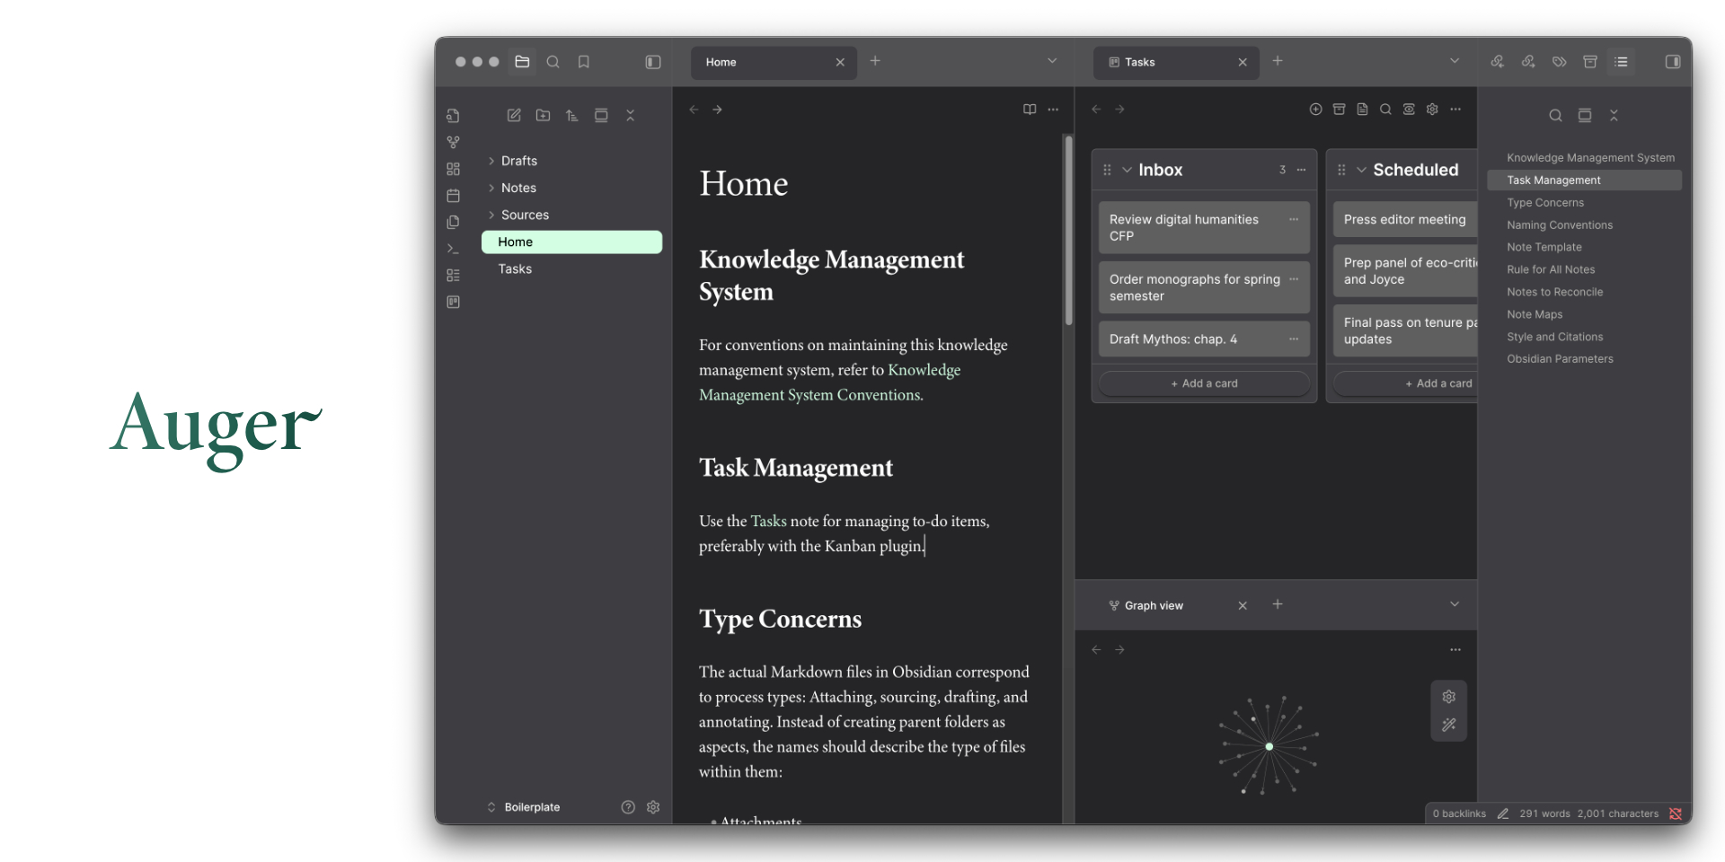Create a new canvas from the ribbon
Screen dimensions: 1725x862
coord(453,169)
